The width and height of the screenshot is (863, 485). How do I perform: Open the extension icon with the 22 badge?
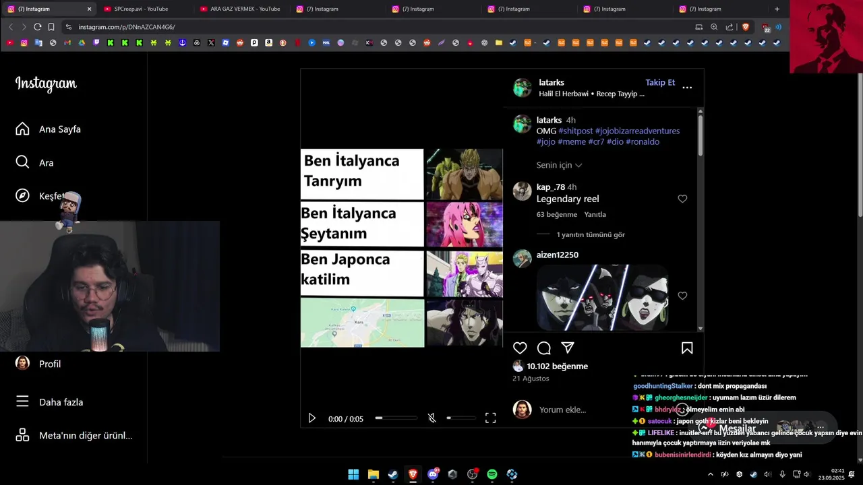tap(766, 28)
